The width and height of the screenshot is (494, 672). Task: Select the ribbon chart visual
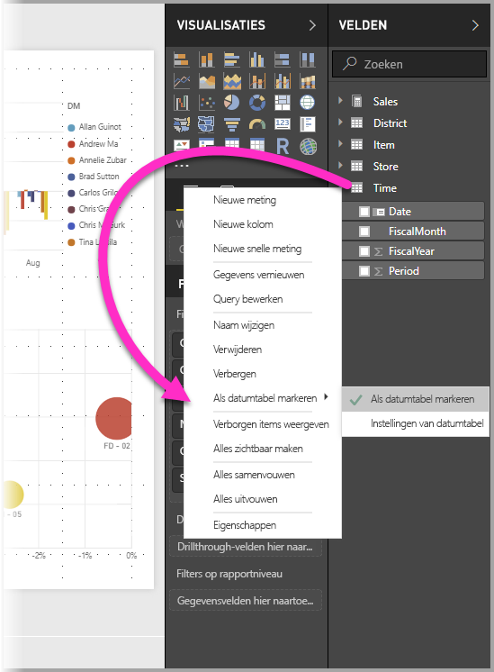pyautogui.click(x=308, y=81)
